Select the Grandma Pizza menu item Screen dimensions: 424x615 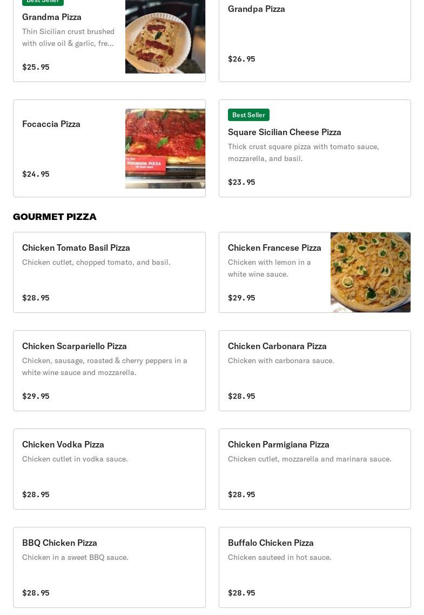click(109, 41)
